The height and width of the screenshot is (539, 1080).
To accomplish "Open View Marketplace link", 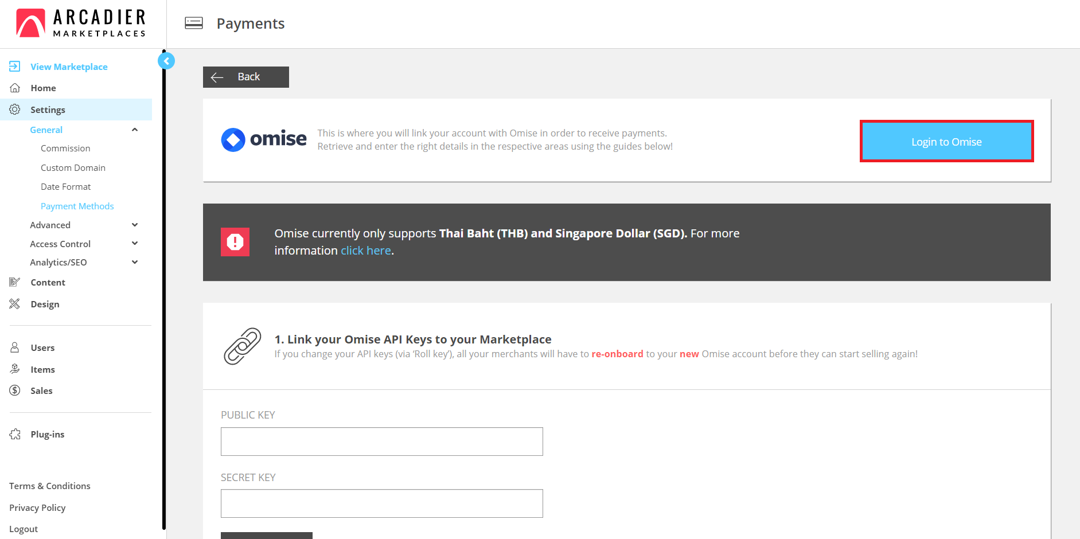I will click(x=69, y=67).
